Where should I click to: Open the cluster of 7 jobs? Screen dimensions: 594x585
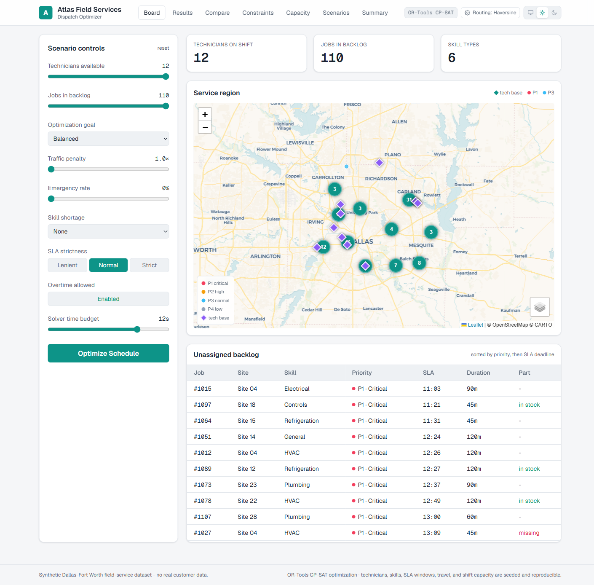coord(396,265)
